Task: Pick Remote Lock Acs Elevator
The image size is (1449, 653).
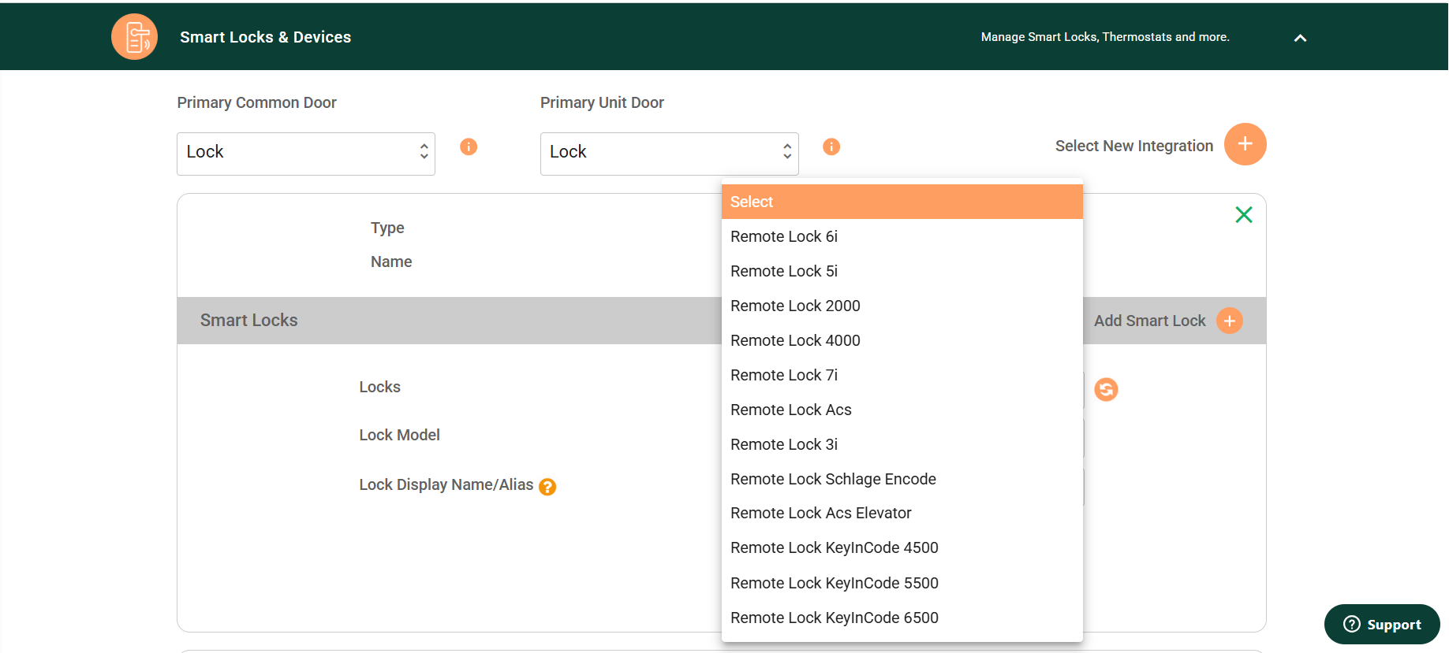Action: 902,513
